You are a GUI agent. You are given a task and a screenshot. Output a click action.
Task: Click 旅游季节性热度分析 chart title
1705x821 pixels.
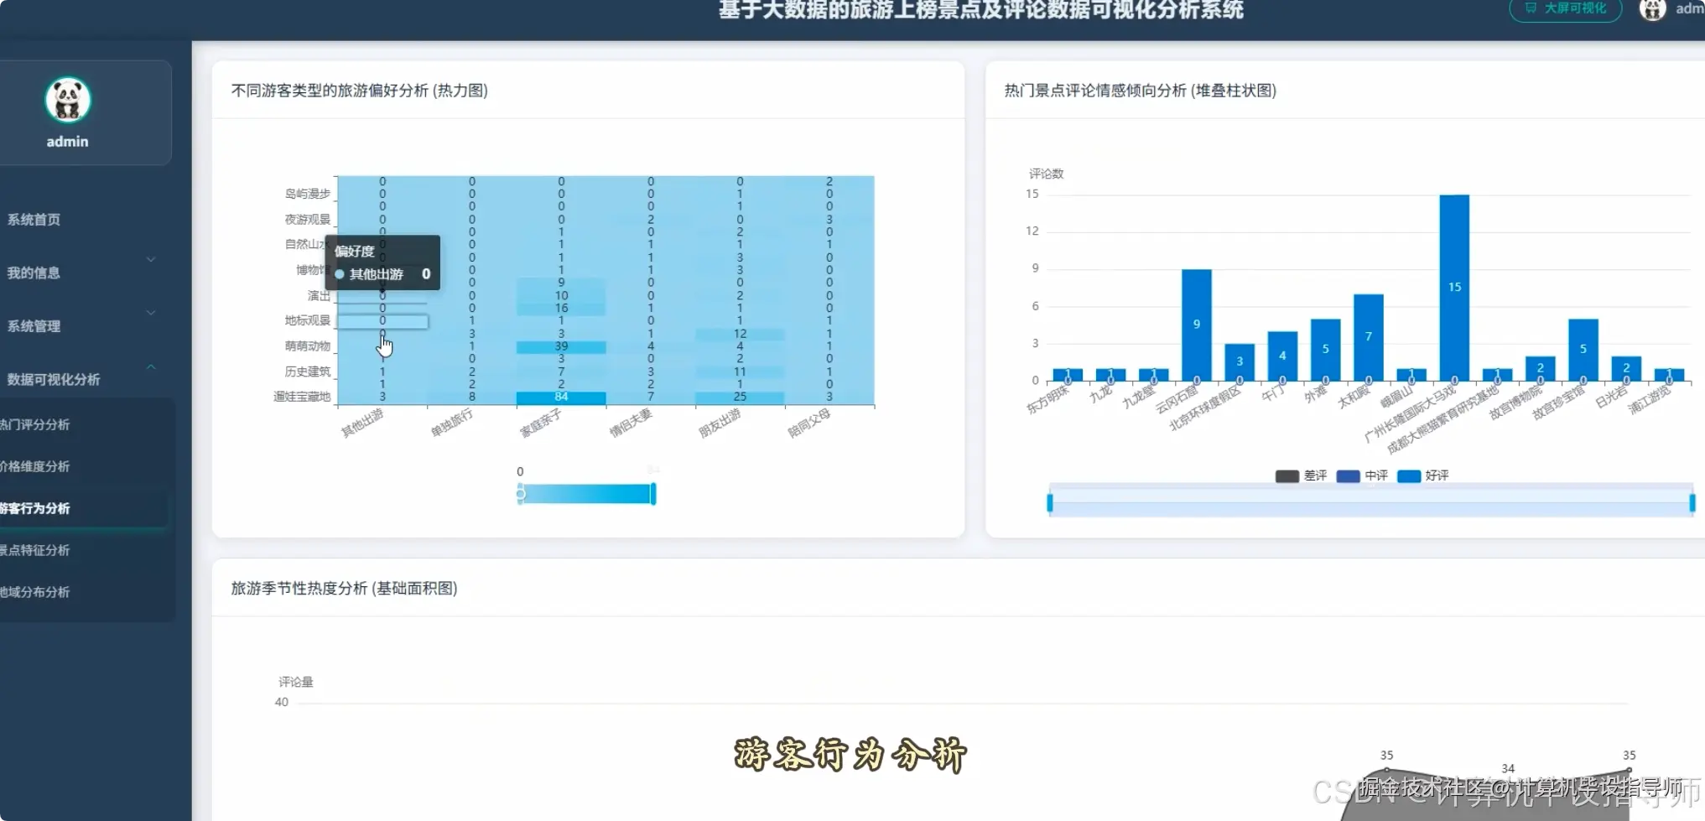344,589
